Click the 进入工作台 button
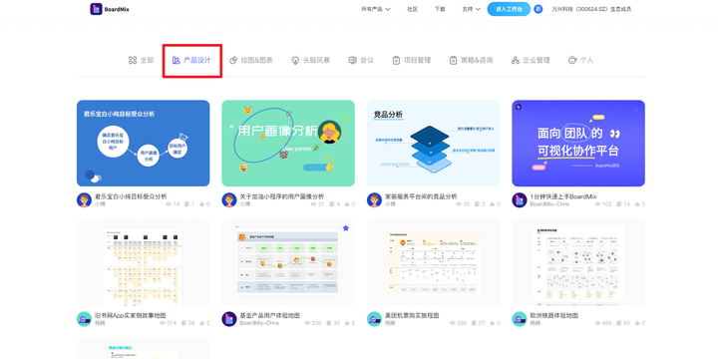718x359 pixels. [x=509, y=9]
